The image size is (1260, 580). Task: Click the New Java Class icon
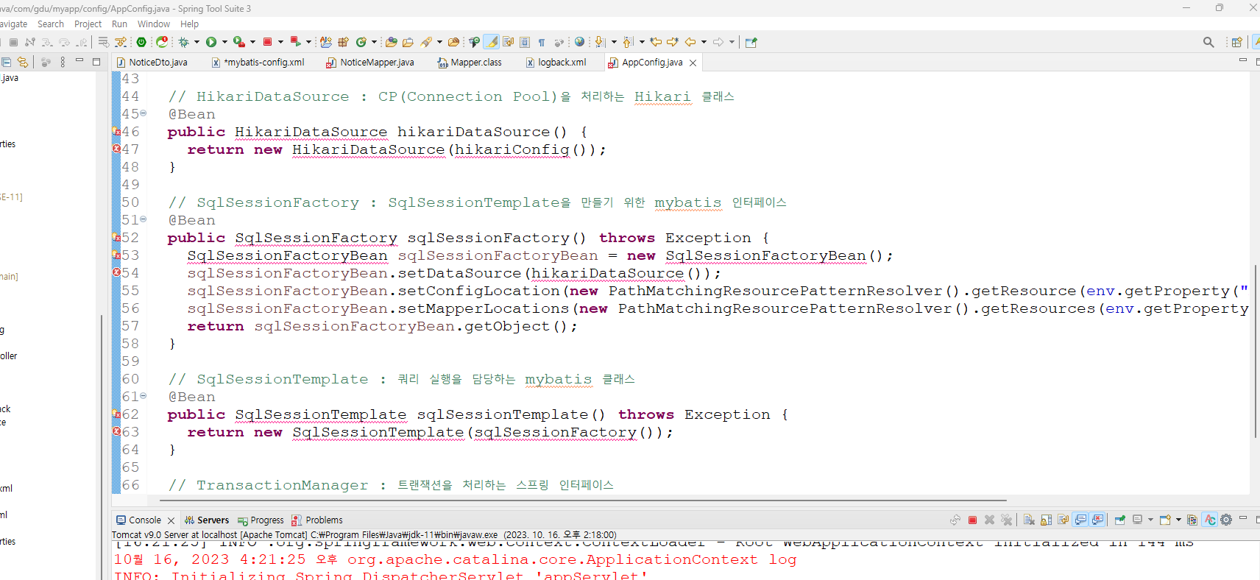(x=361, y=42)
